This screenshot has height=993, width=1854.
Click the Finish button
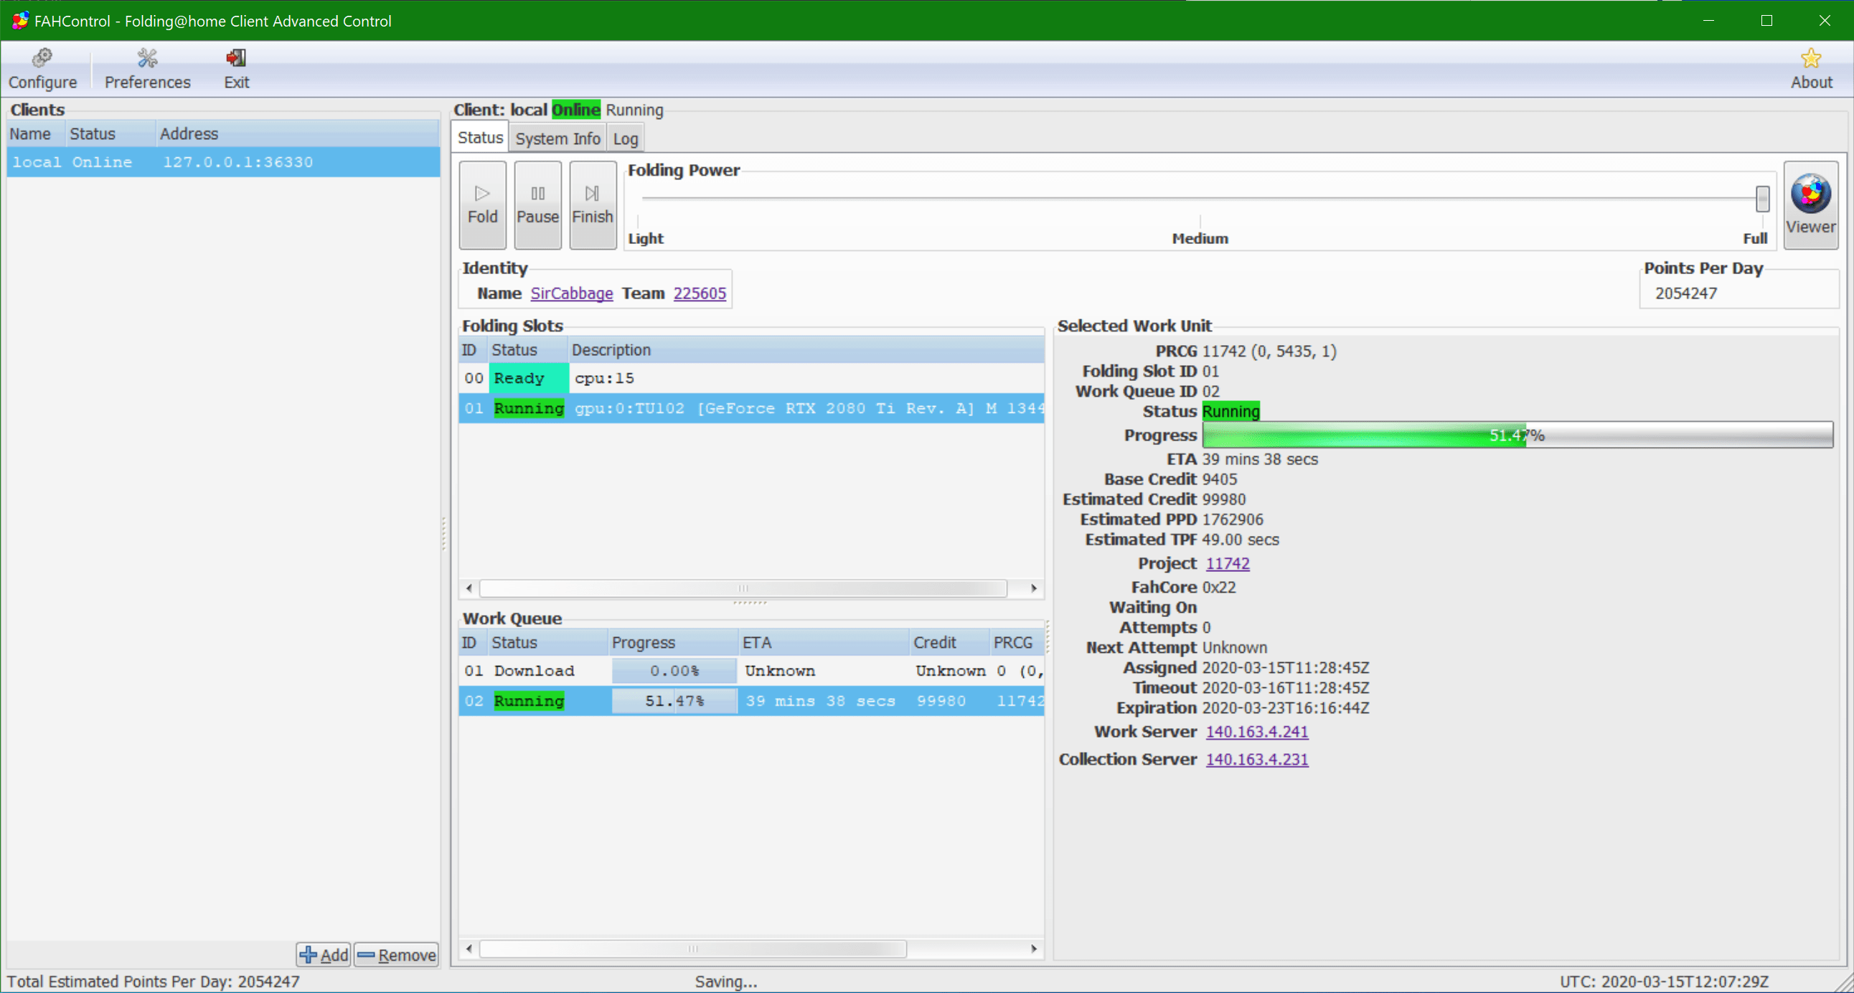pyautogui.click(x=593, y=205)
